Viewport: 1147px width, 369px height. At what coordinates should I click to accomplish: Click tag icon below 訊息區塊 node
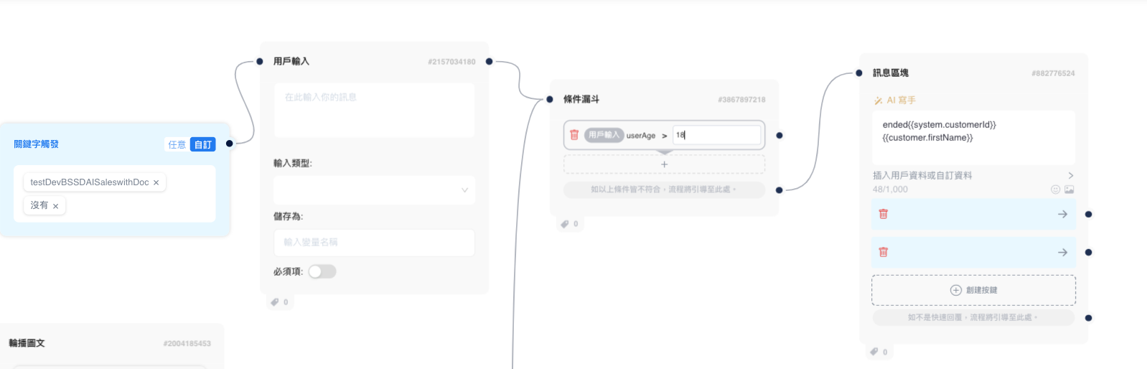(x=874, y=352)
